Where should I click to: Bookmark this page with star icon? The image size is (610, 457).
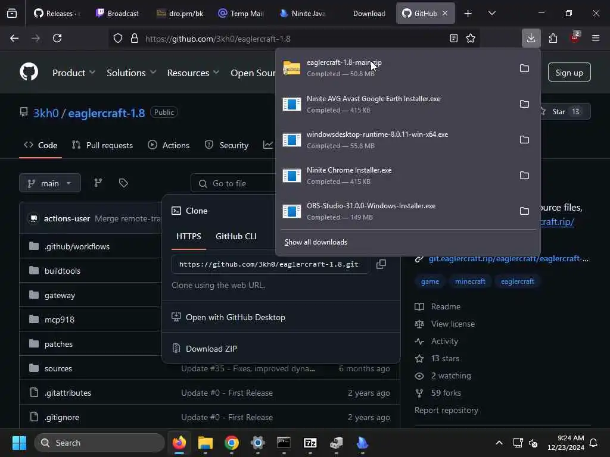(x=471, y=38)
